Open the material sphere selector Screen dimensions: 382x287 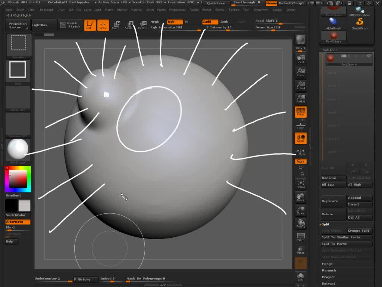tap(18, 150)
